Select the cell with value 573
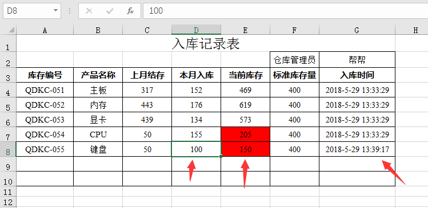Screen dimensions: 428x208 245,120
